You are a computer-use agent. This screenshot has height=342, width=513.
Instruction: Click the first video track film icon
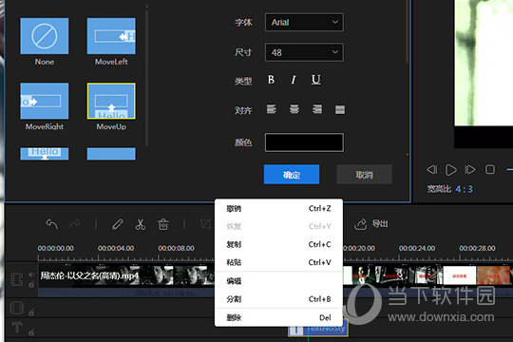pos(17,280)
